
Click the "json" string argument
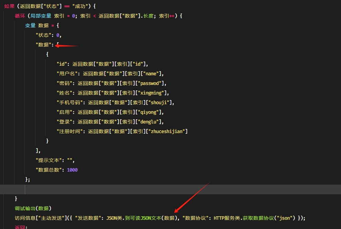coord(284,218)
